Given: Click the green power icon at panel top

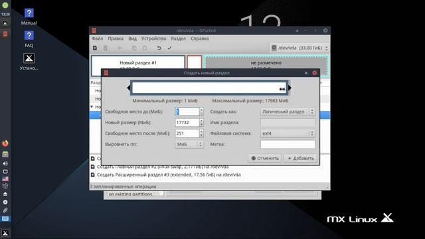Looking at the screenshot, I should [x=5, y=5].
